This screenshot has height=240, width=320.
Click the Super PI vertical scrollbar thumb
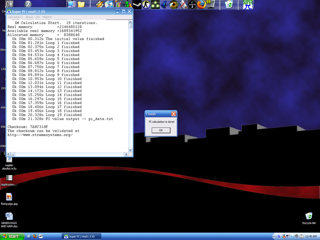[130, 26]
